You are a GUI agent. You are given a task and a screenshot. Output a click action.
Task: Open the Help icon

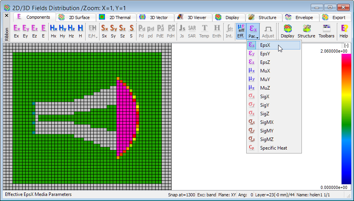[x=344, y=31]
